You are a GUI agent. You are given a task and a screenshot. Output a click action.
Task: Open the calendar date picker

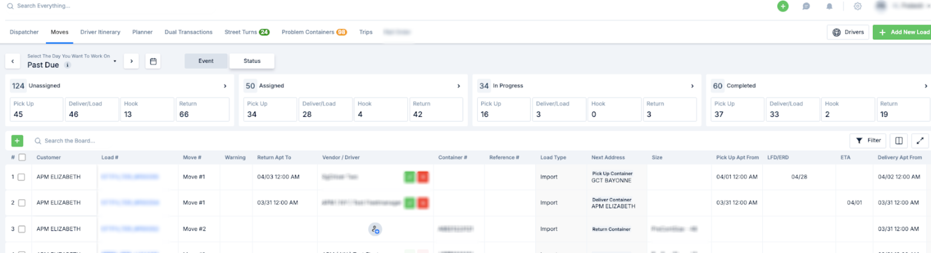[x=153, y=61]
